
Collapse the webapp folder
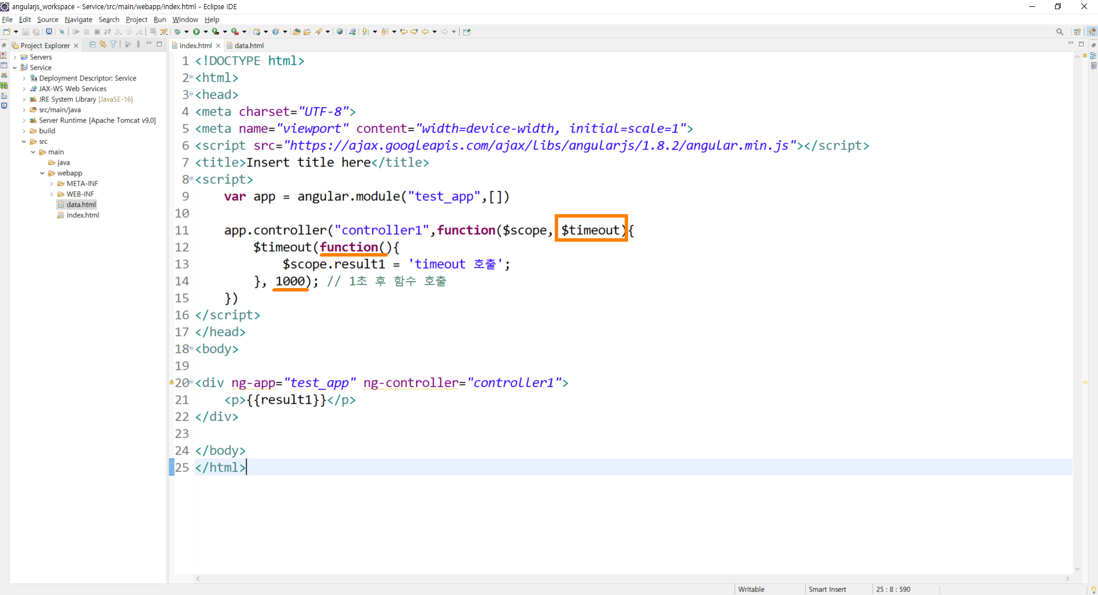click(42, 173)
